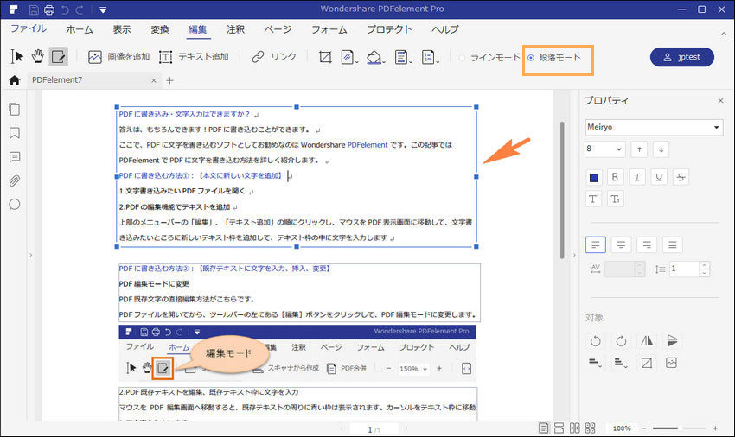Flip object vertically
The height and width of the screenshot is (437, 735).
click(x=672, y=340)
